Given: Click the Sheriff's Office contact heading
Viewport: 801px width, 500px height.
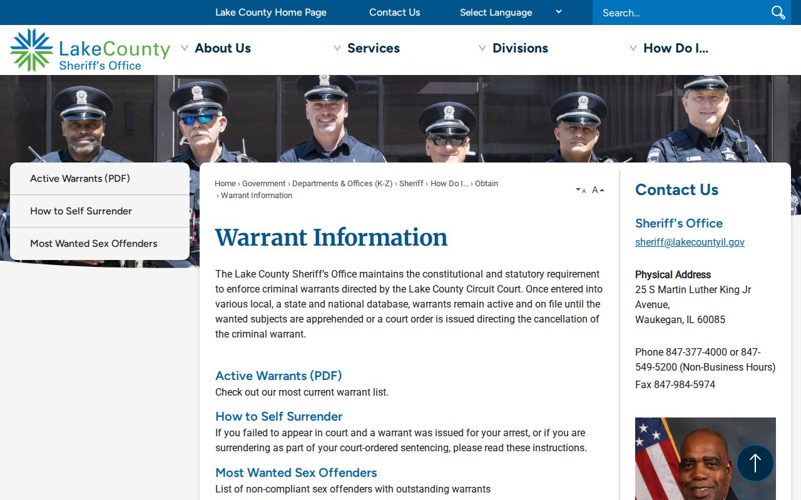Looking at the screenshot, I should click(x=679, y=223).
